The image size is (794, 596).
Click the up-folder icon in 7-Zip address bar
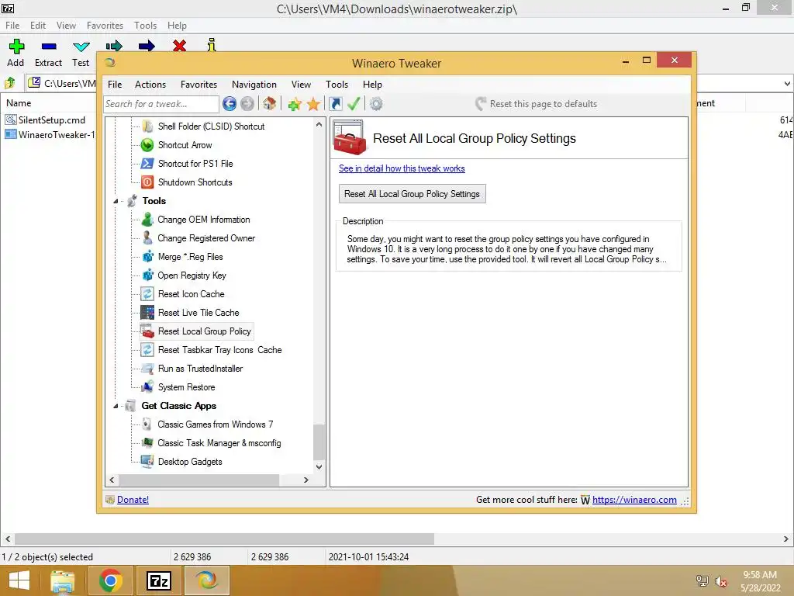tap(10, 82)
